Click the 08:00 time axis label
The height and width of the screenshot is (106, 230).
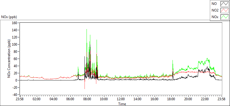tap(87, 99)
